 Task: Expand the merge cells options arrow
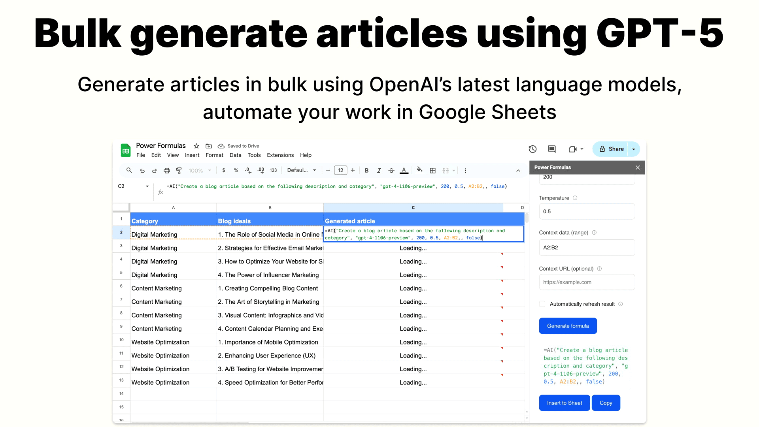coord(454,171)
